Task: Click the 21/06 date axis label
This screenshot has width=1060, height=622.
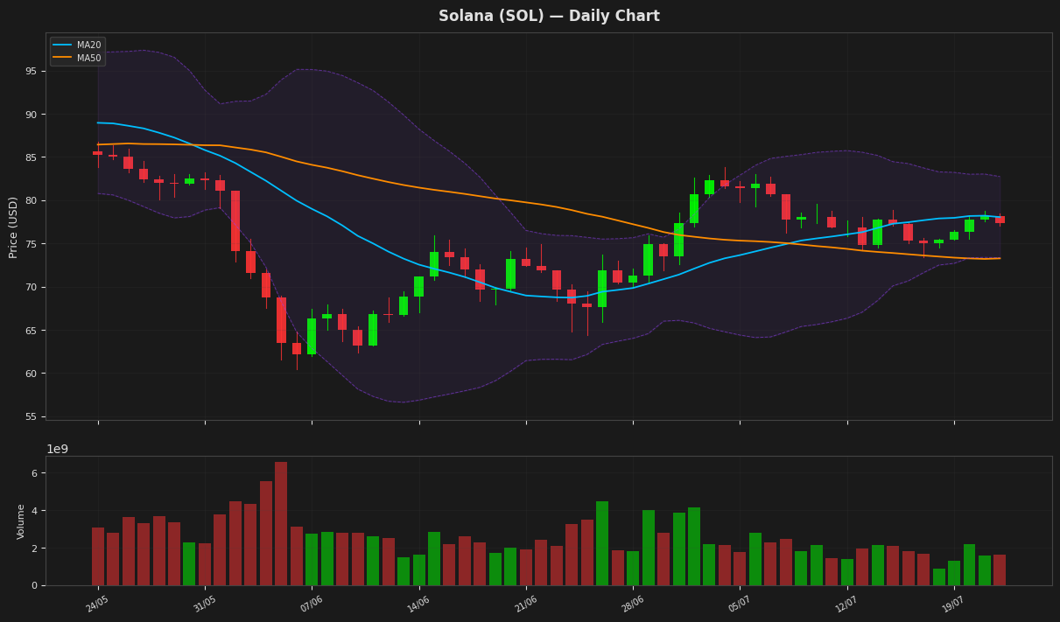Action: 525,604
